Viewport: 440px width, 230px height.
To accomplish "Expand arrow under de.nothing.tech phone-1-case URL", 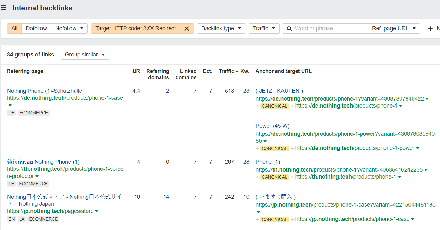I will click(10, 105).
